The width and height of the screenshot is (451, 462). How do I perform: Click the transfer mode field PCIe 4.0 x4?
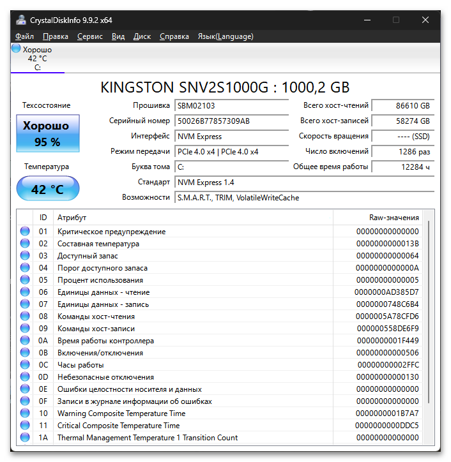tap(231, 152)
